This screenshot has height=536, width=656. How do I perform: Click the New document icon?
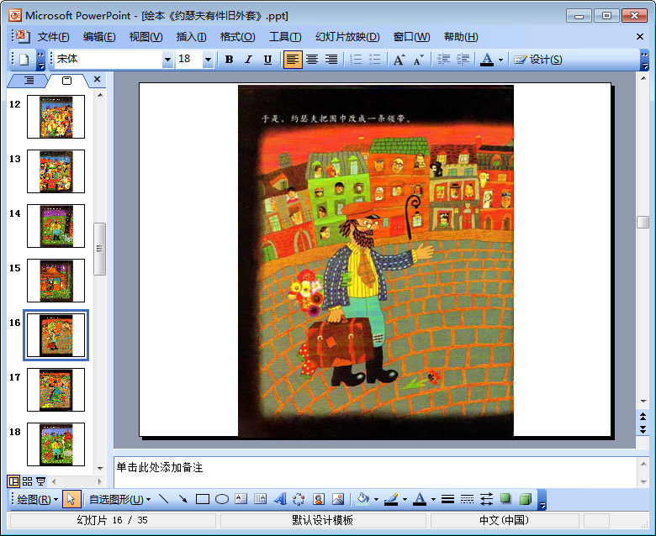click(24, 60)
